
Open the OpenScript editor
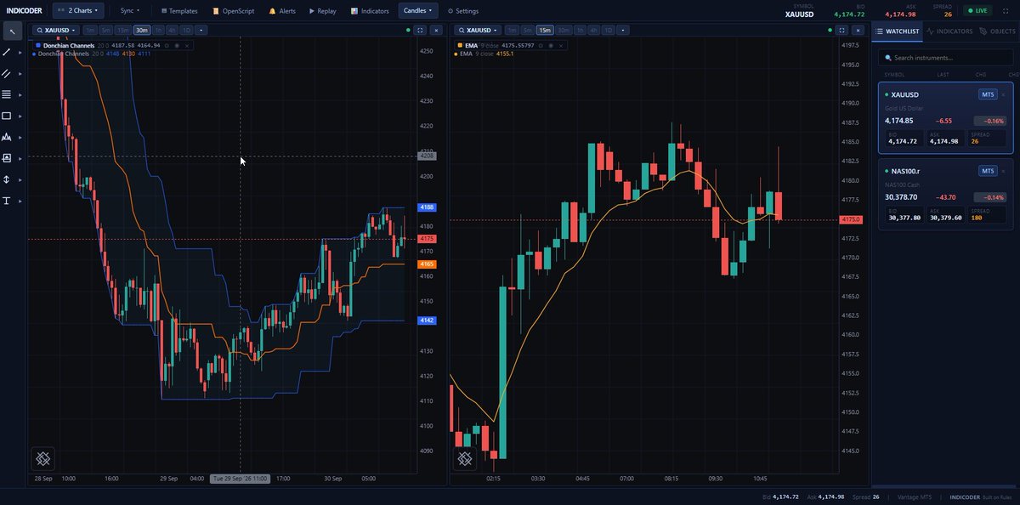[233, 11]
